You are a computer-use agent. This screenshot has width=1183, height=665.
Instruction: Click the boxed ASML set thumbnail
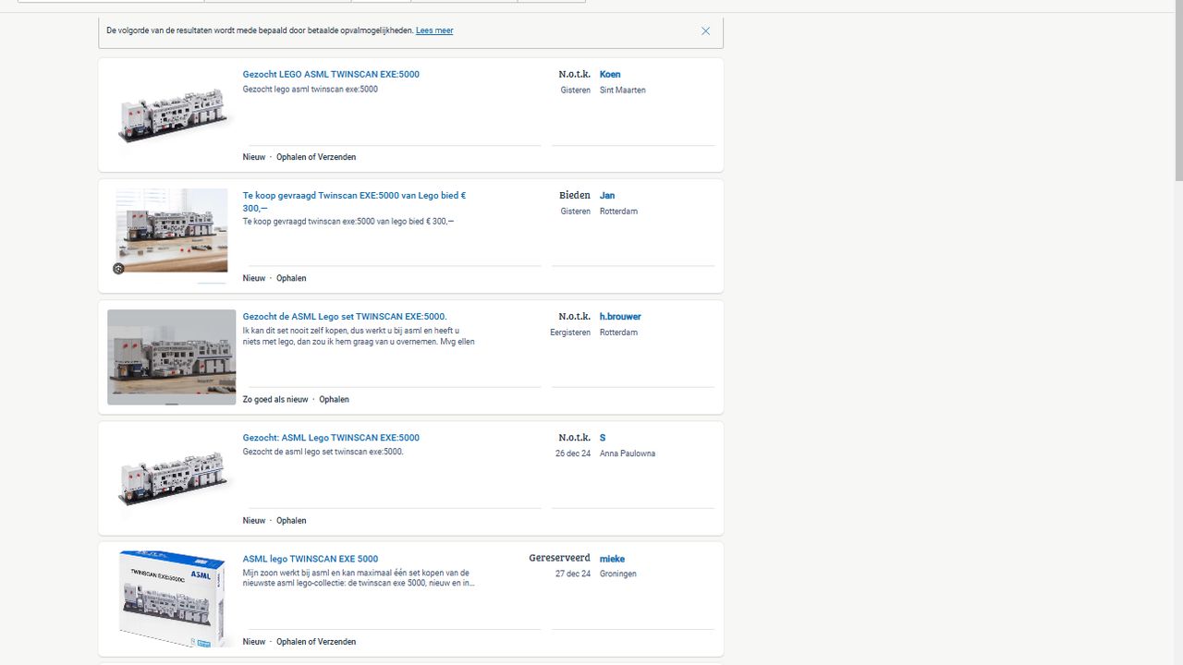tap(172, 598)
